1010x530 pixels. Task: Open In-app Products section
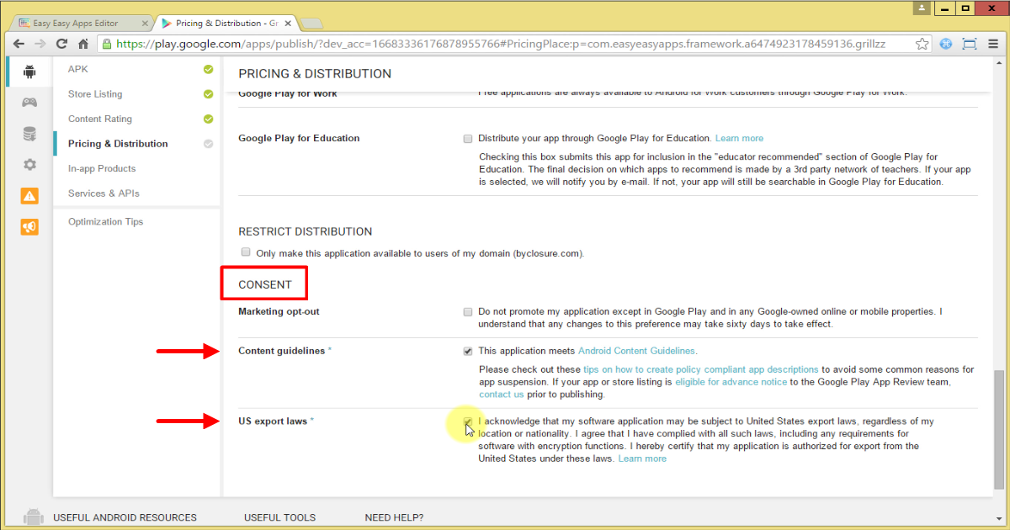(x=101, y=168)
